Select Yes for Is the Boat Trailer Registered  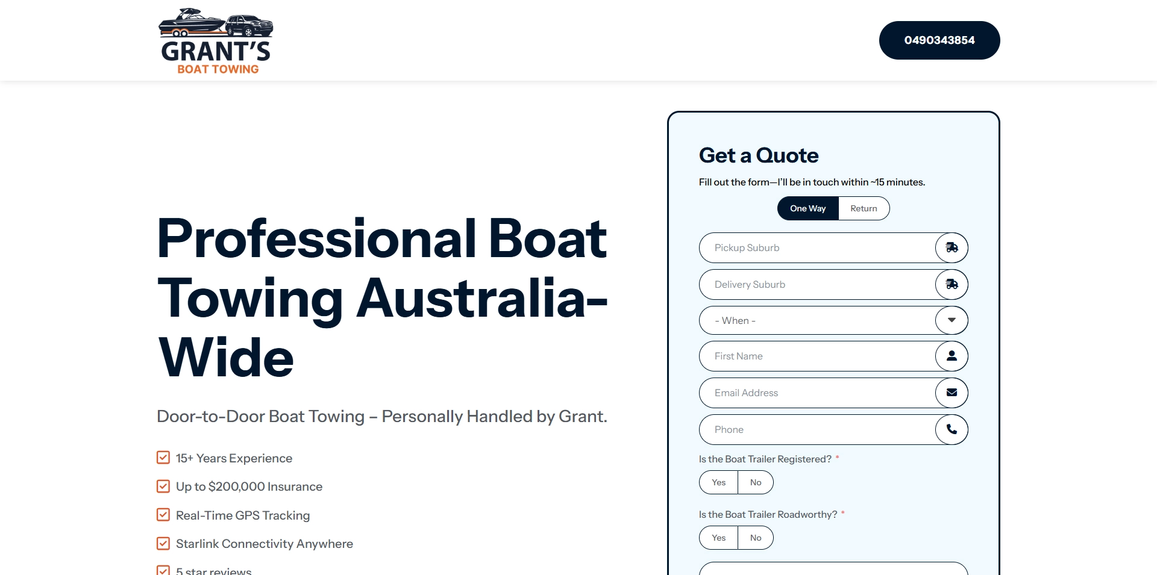(718, 482)
